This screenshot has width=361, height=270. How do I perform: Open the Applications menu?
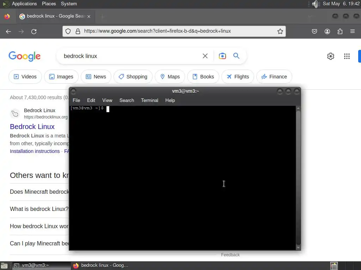click(x=24, y=4)
